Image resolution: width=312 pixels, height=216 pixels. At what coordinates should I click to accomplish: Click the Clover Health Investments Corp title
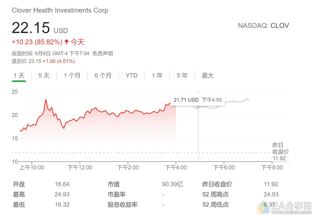pos(60,10)
